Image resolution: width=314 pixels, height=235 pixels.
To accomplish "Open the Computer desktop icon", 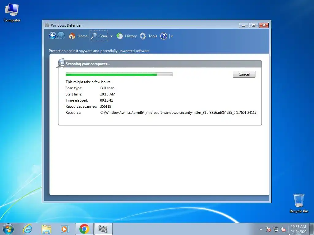I will pyautogui.click(x=12, y=13).
